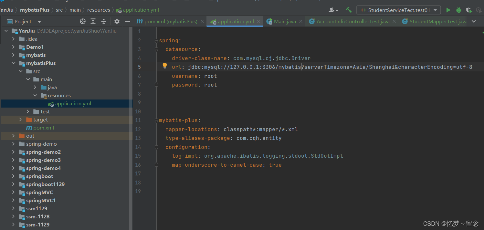Screen dimensions: 484x230
Task: Run StudentServiceTest.test01 with green play icon
Action: pyautogui.click(x=448, y=10)
